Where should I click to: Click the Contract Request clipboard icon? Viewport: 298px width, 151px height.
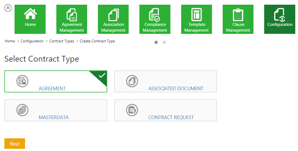pos(132,110)
